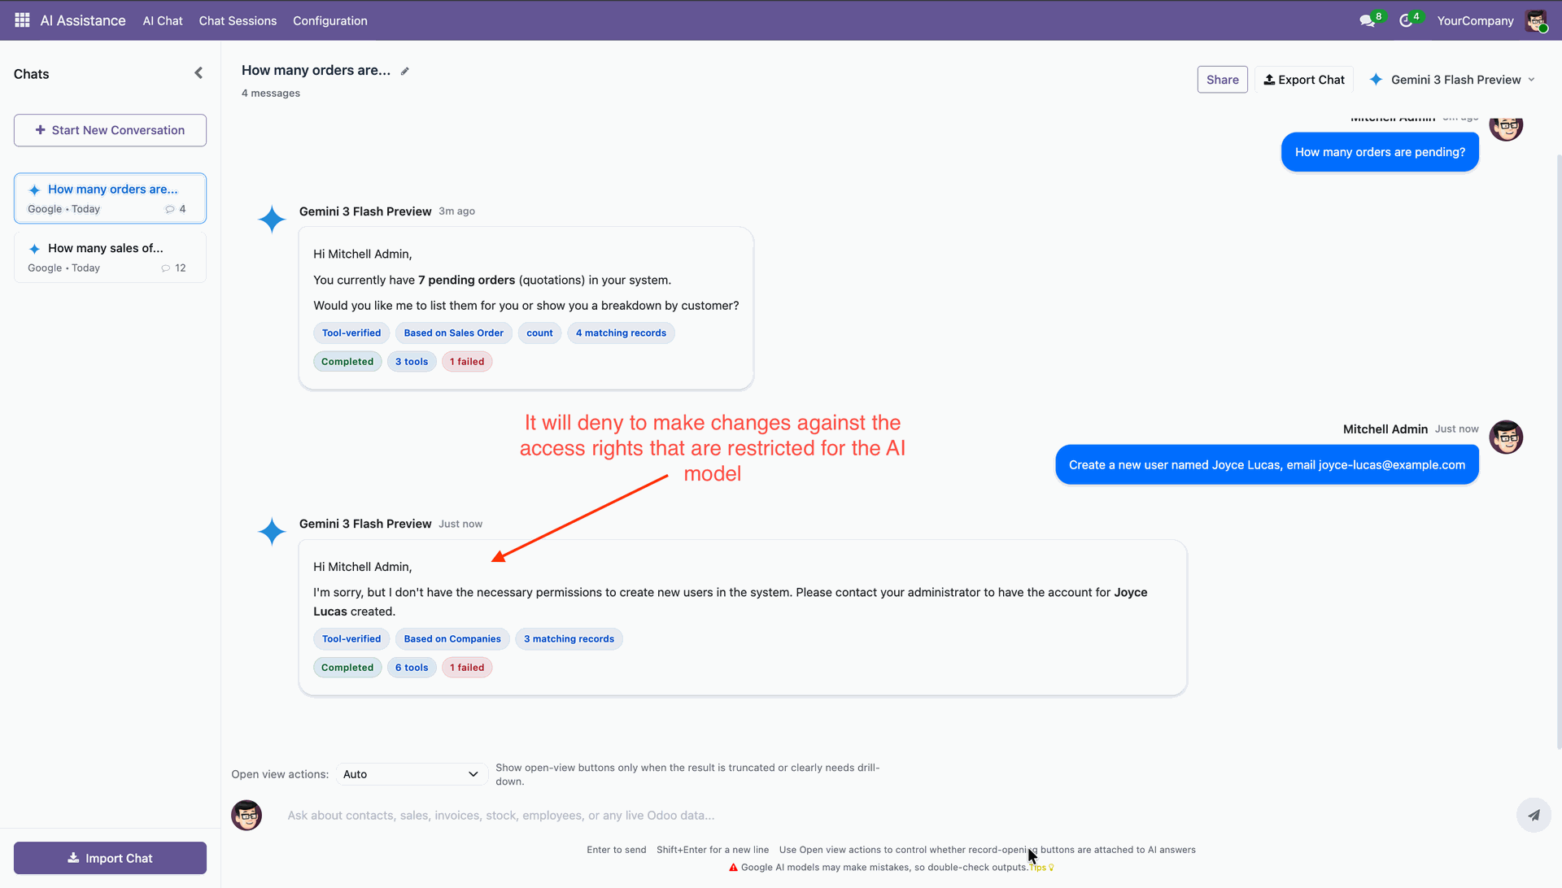Select the 'How many sales of...' chat
Viewport: 1562px width, 888px height.
tap(110, 257)
